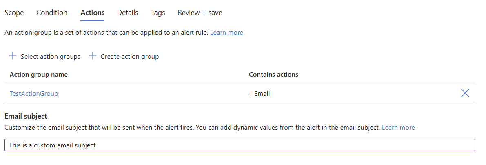Click the 1 Email cell in the table
The width and height of the screenshot is (486, 165).
point(259,94)
